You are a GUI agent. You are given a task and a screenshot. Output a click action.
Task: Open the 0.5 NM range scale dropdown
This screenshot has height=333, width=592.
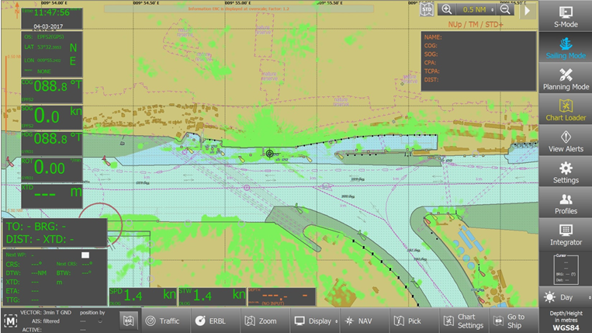[476, 10]
